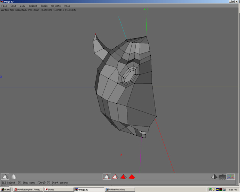Screen dimensions: 240x192
Task: Activate vertex selection mode pyramid
Action: coord(106,177)
